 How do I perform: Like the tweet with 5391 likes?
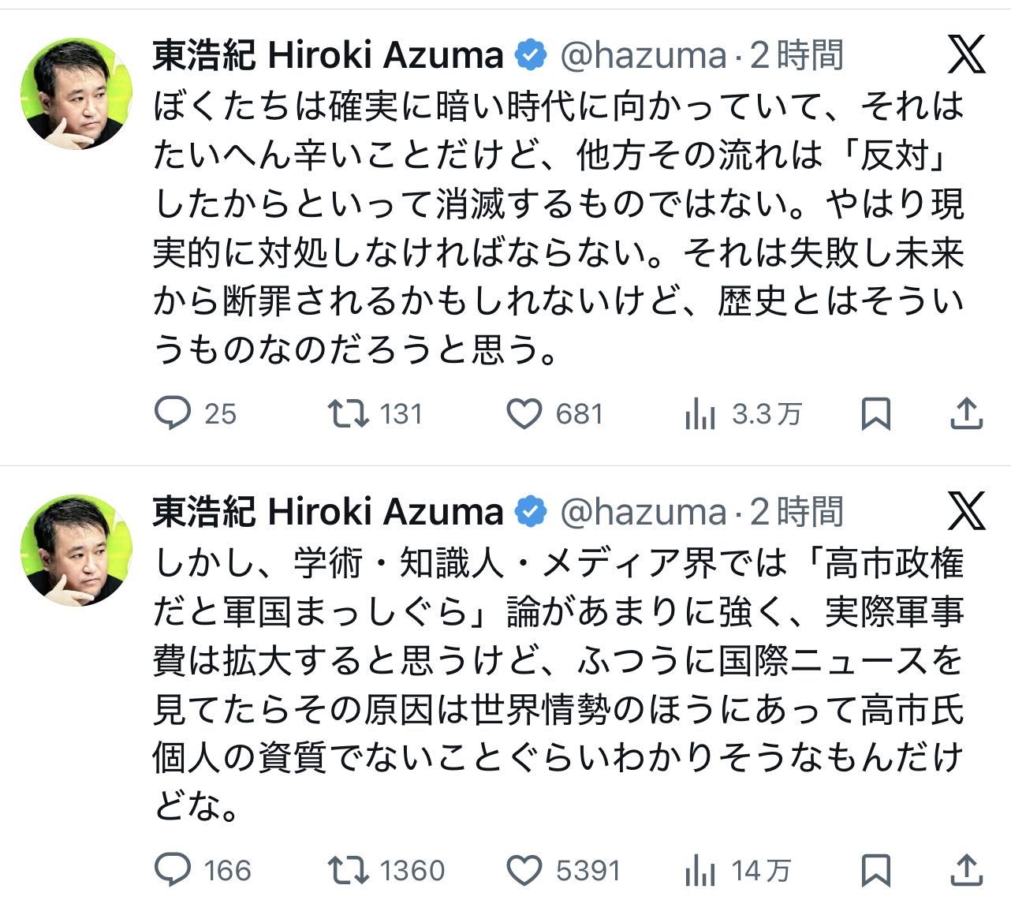point(524,870)
